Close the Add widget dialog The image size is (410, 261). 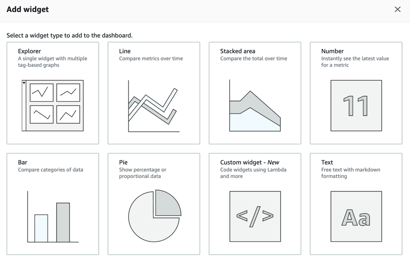click(398, 9)
